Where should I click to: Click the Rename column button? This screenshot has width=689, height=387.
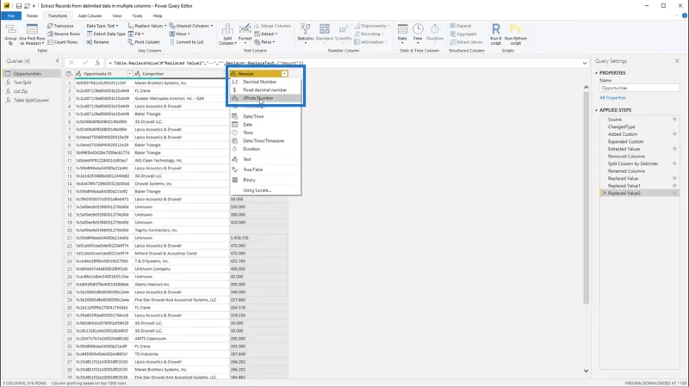click(x=97, y=42)
